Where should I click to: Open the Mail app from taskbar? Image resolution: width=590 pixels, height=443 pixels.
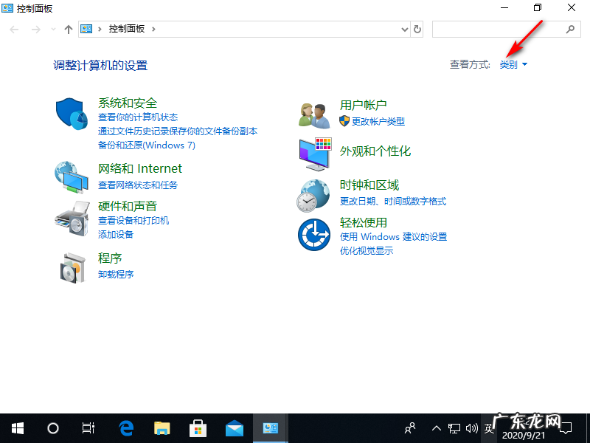click(234, 427)
